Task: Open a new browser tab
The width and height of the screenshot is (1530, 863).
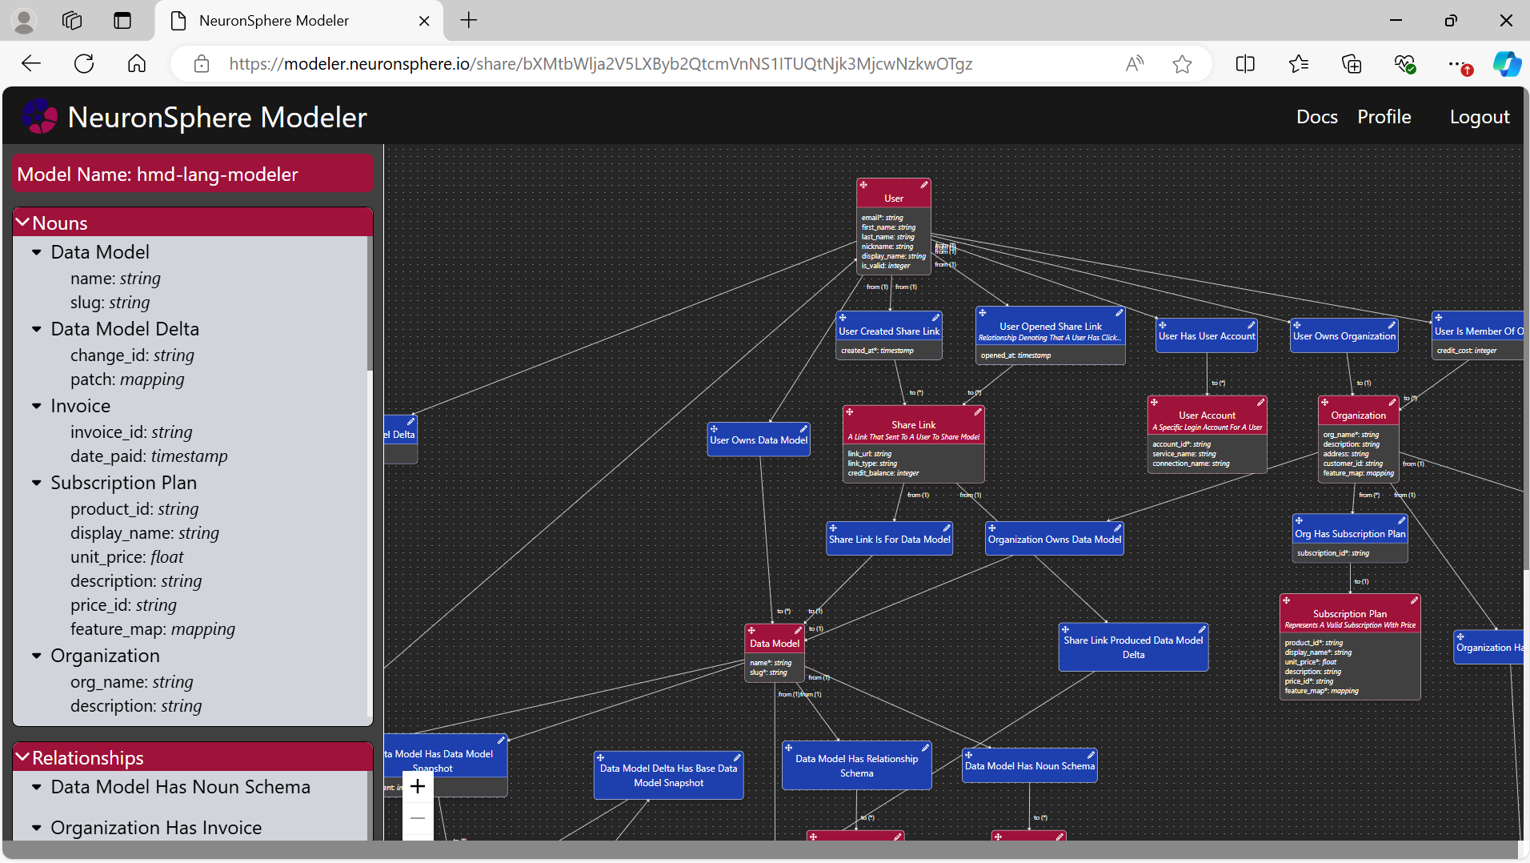Action: click(x=469, y=21)
